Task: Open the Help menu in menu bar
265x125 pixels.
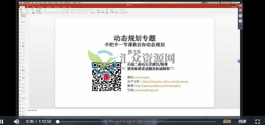Action: [79, 3]
